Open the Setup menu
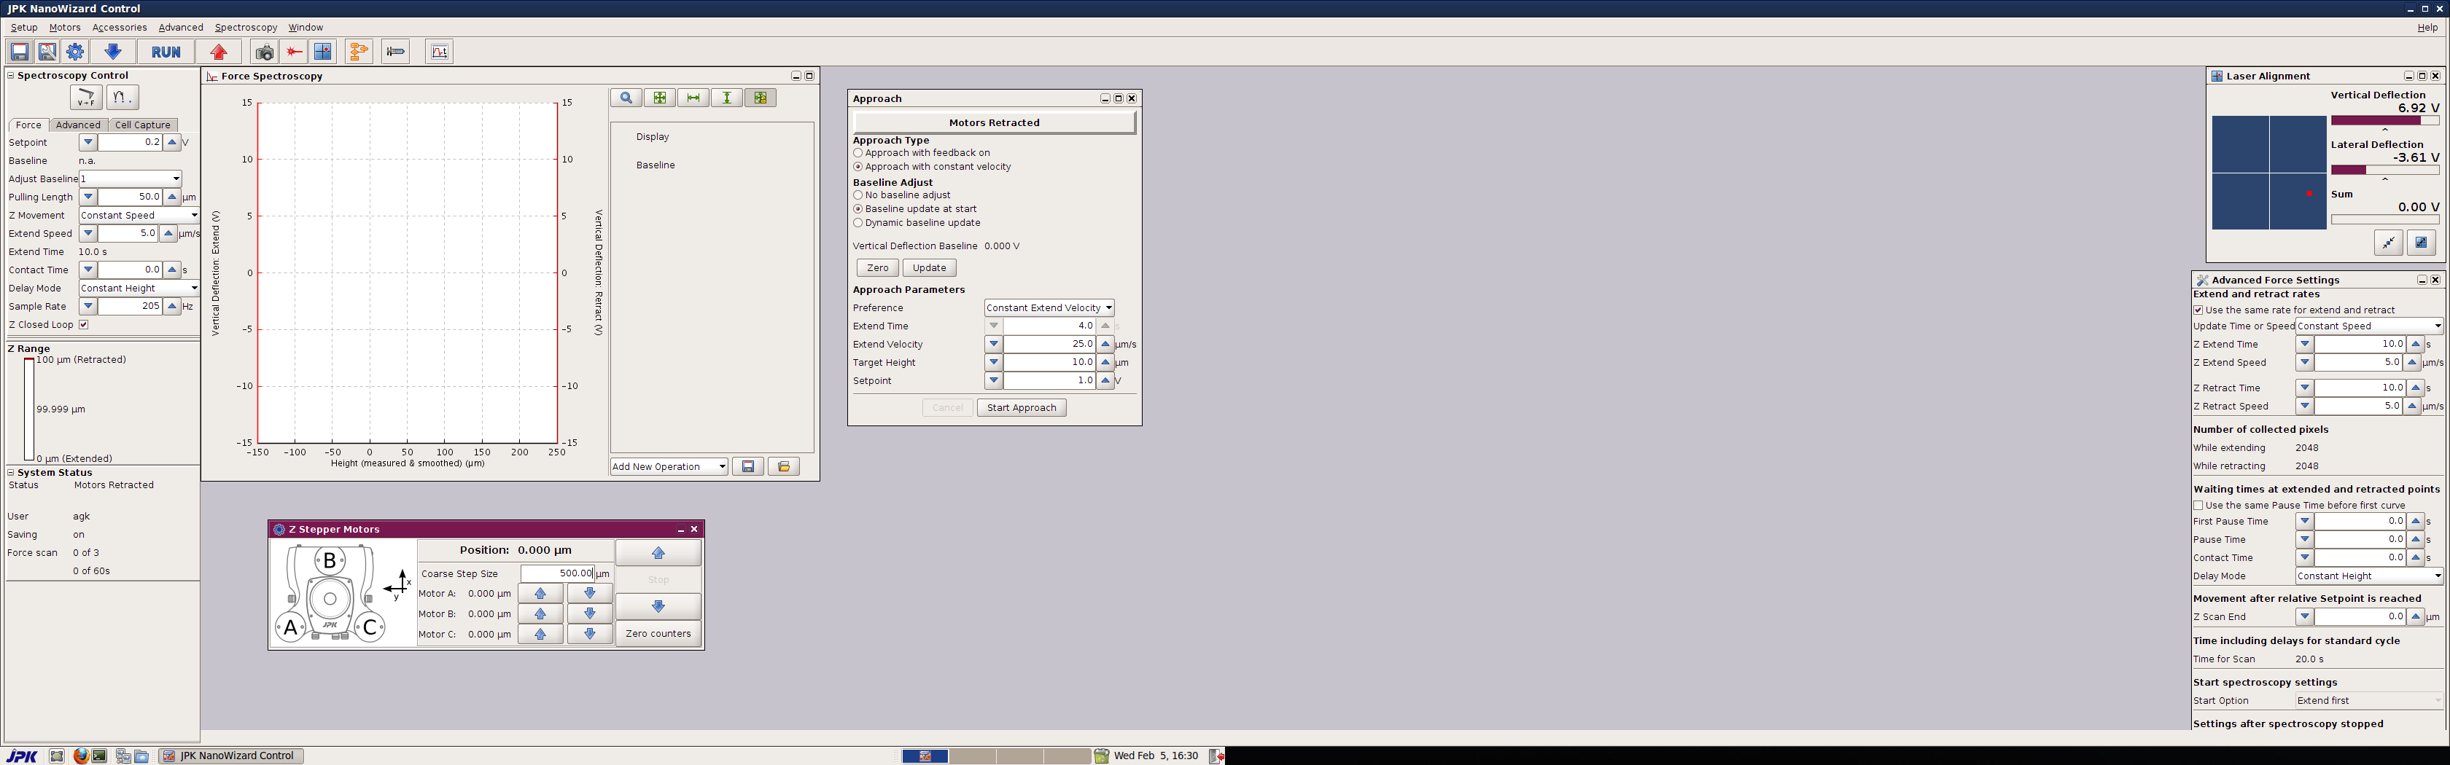 [x=25, y=28]
